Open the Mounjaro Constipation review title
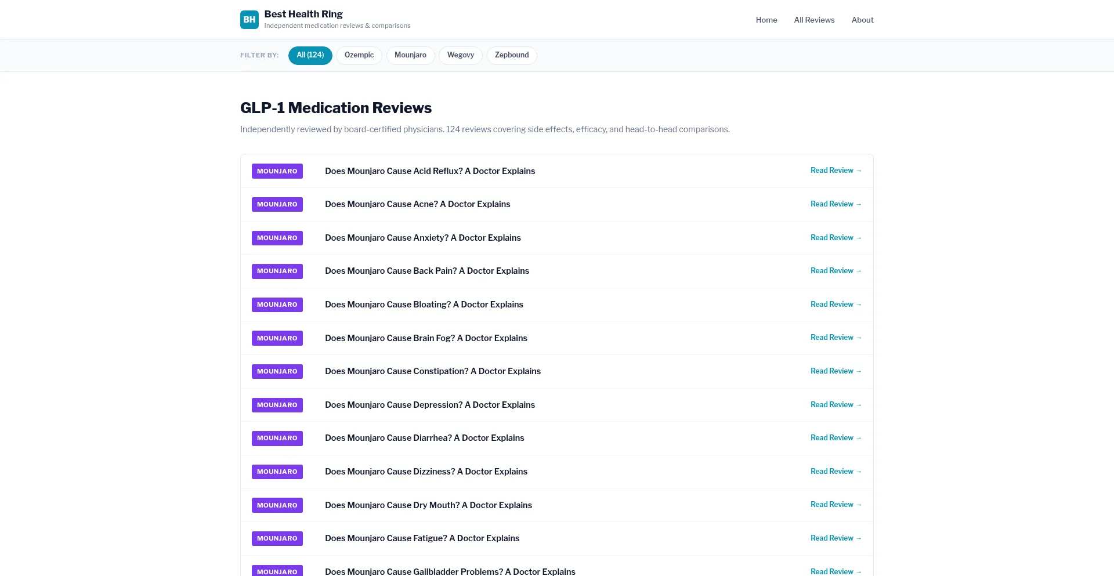The width and height of the screenshot is (1114, 576). click(433, 371)
